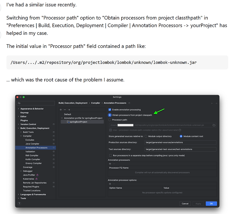Click the copy icon next to Annotation Processors breadcrumb
Screen dimensions: 233x214
click(x=129, y=103)
